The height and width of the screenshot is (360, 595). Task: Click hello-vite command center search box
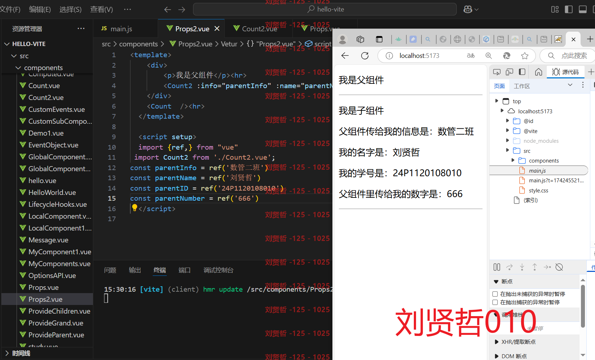(x=325, y=9)
